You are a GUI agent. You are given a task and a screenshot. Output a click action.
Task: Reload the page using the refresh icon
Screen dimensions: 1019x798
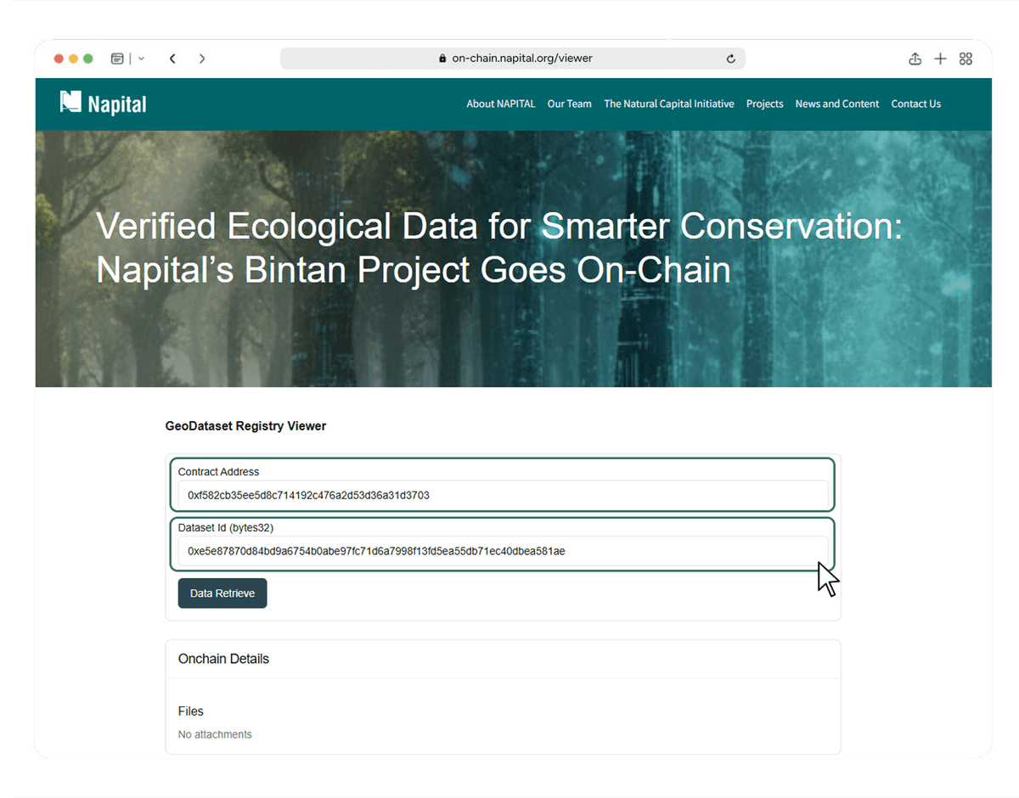tap(730, 59)
